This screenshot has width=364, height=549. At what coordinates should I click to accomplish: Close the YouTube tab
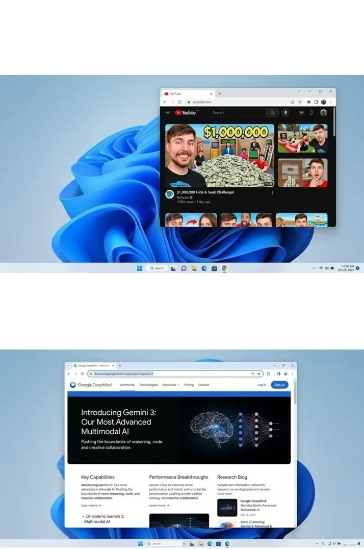click(x=211, y=94)
